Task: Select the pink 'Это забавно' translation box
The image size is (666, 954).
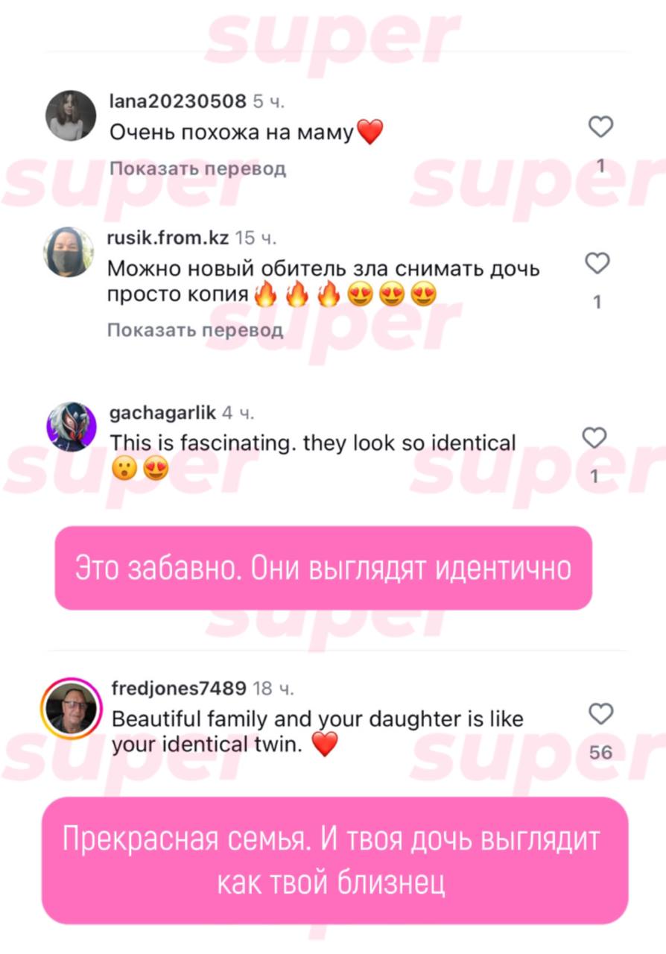Action: (x=323, y=568)
